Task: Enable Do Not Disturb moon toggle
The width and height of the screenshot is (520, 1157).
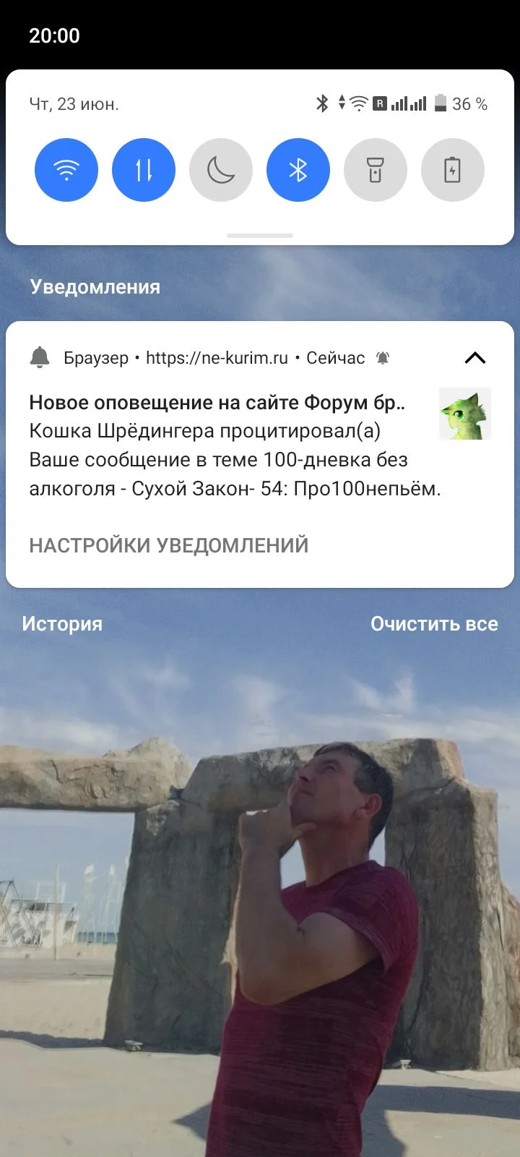Action: click(221, 170)
